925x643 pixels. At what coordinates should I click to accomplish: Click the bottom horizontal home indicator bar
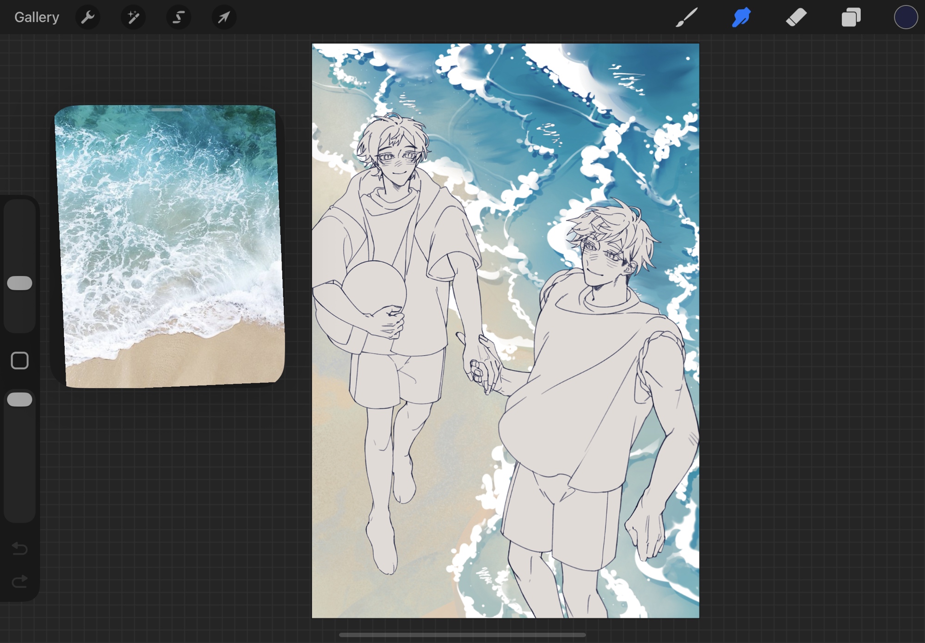pyautogui.click(x=462, y=635)
